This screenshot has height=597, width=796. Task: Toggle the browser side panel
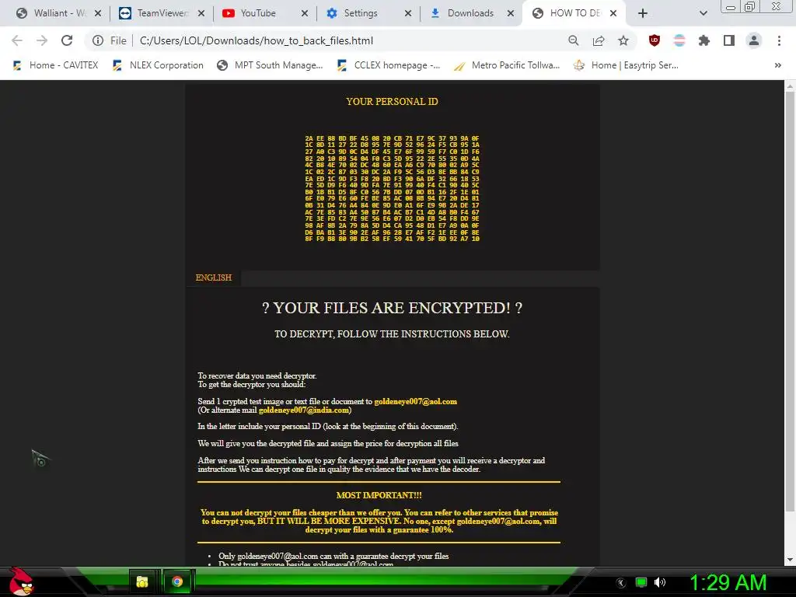[729, 40]
